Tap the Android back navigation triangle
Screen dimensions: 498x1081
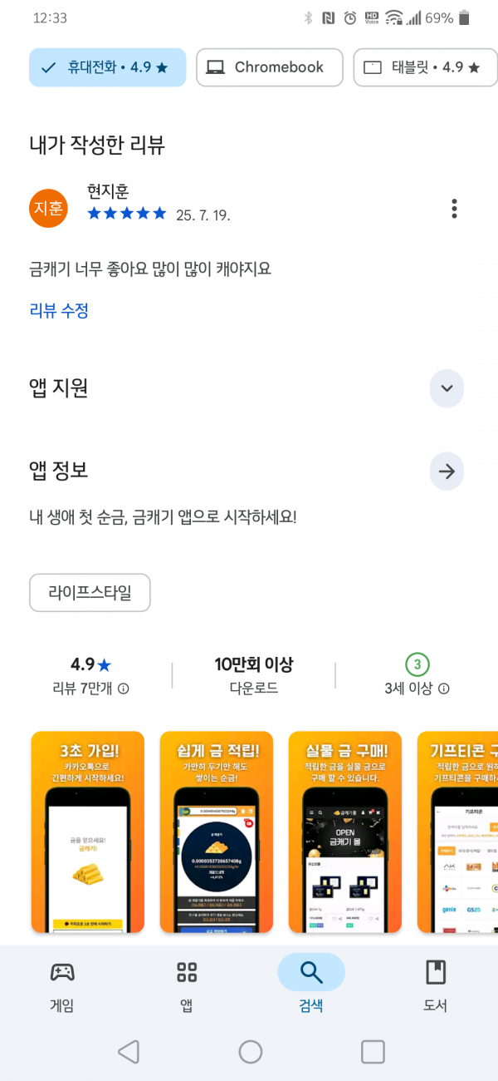(128, 1052)
